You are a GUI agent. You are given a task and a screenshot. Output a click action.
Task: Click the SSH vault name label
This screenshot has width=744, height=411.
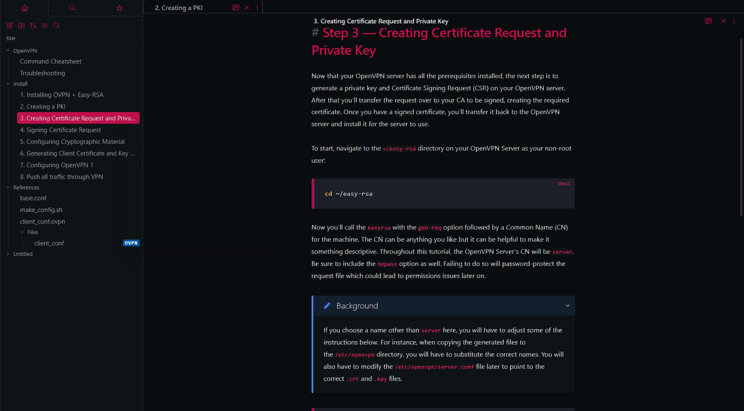(11, 38)
